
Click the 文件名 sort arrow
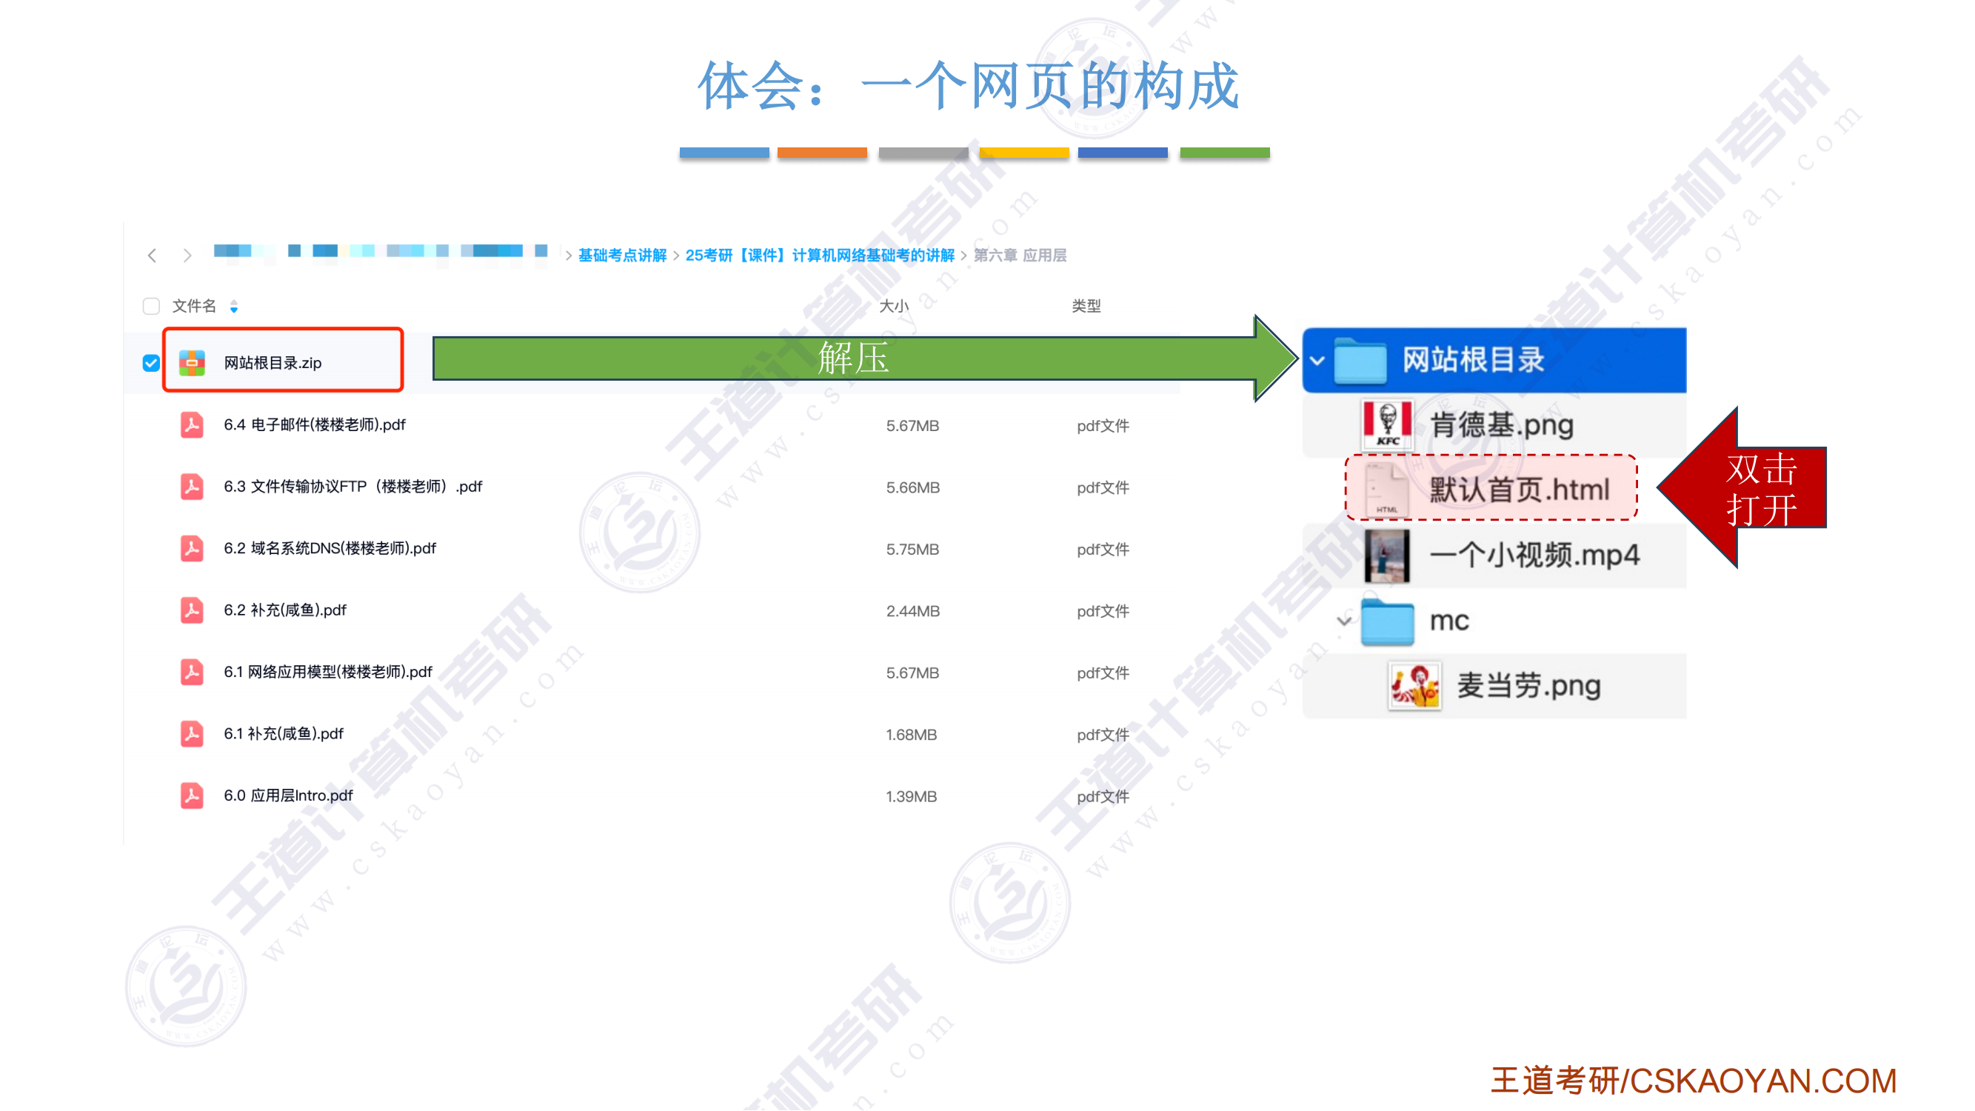[x=234, y=307]
